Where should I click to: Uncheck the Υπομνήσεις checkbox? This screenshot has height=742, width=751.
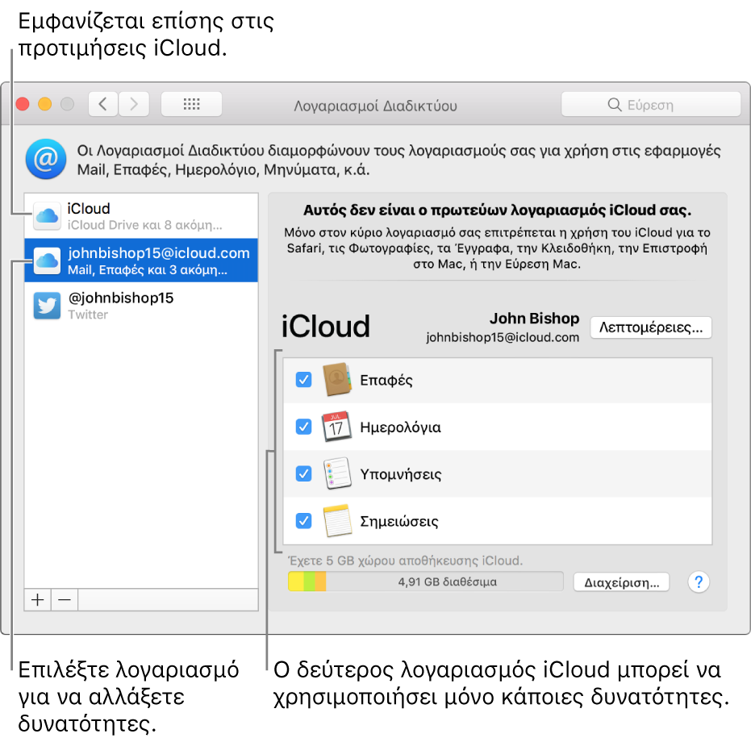(303, 473)
